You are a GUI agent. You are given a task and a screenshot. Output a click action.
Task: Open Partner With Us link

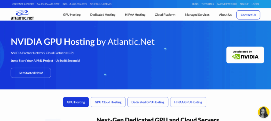tap(227, 4)
